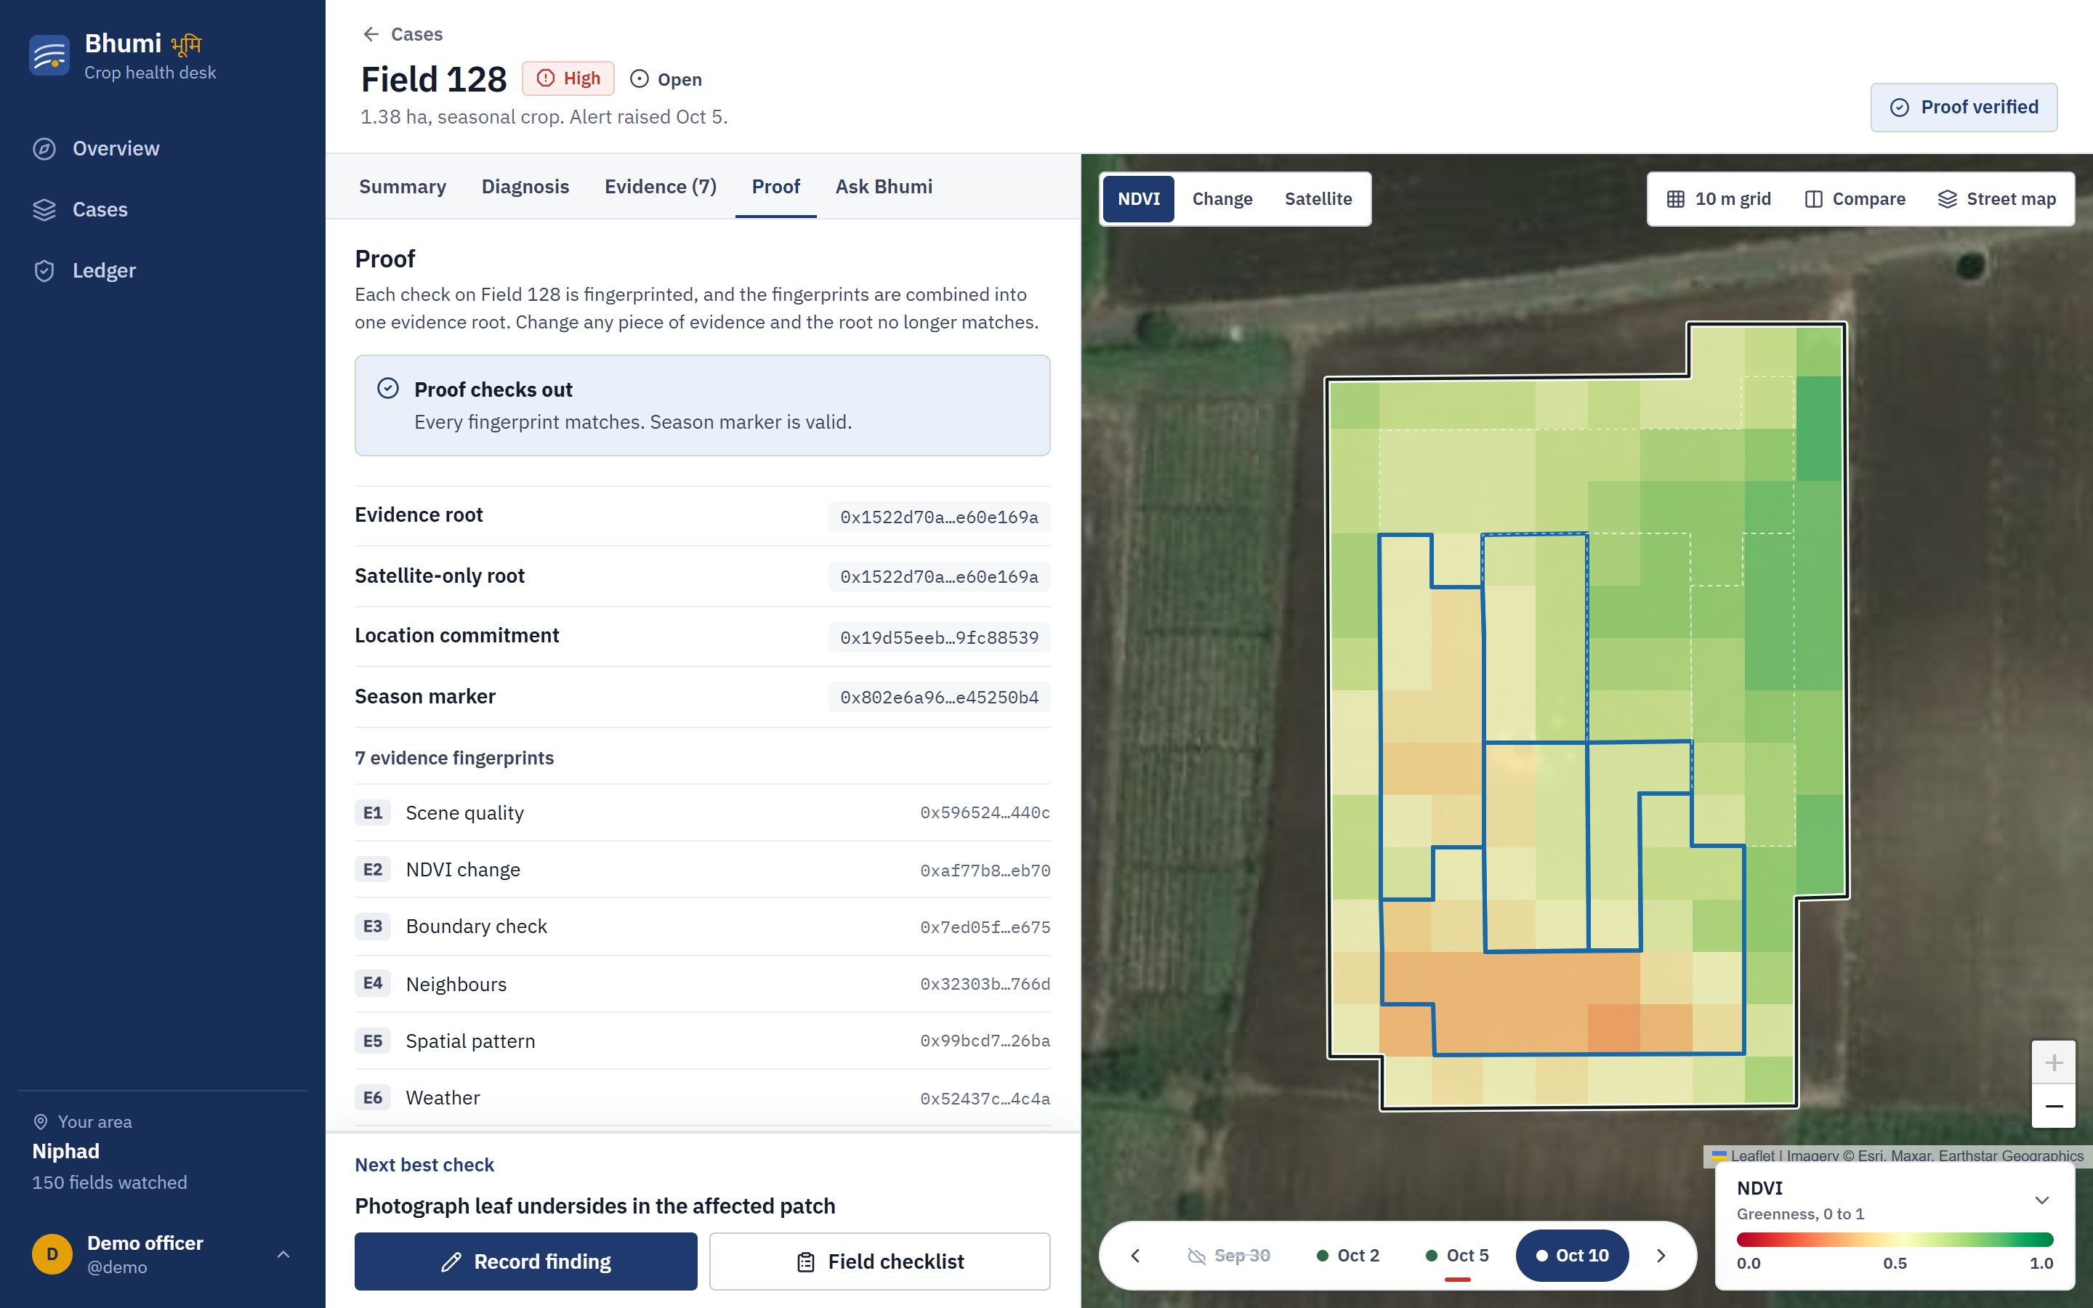
Task: Open the Field checklist
Action: point(879,1261)
